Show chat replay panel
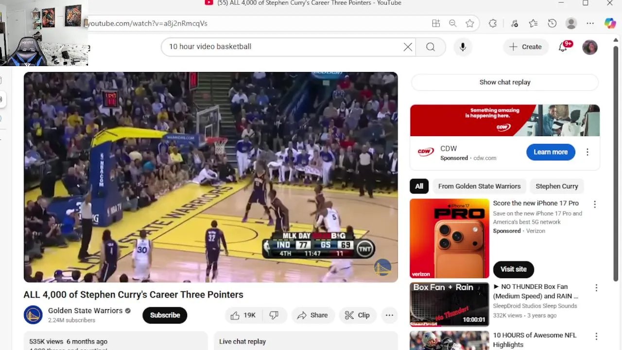This screenshot has width=622, height=350. tap(504, 82)
